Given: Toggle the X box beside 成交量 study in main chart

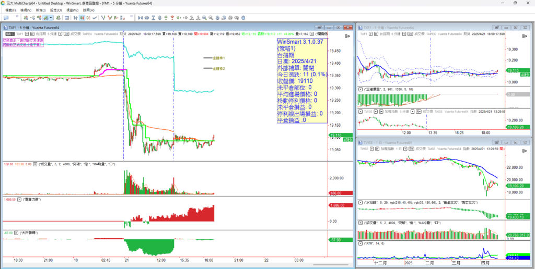Looking at the screenshot, I should (x=35, y=164).
